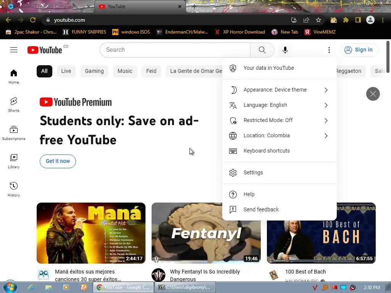Open Chrome extensions puzzle icon
The height and width of the screenshot is (293, 391).
(x=346, y=20)
